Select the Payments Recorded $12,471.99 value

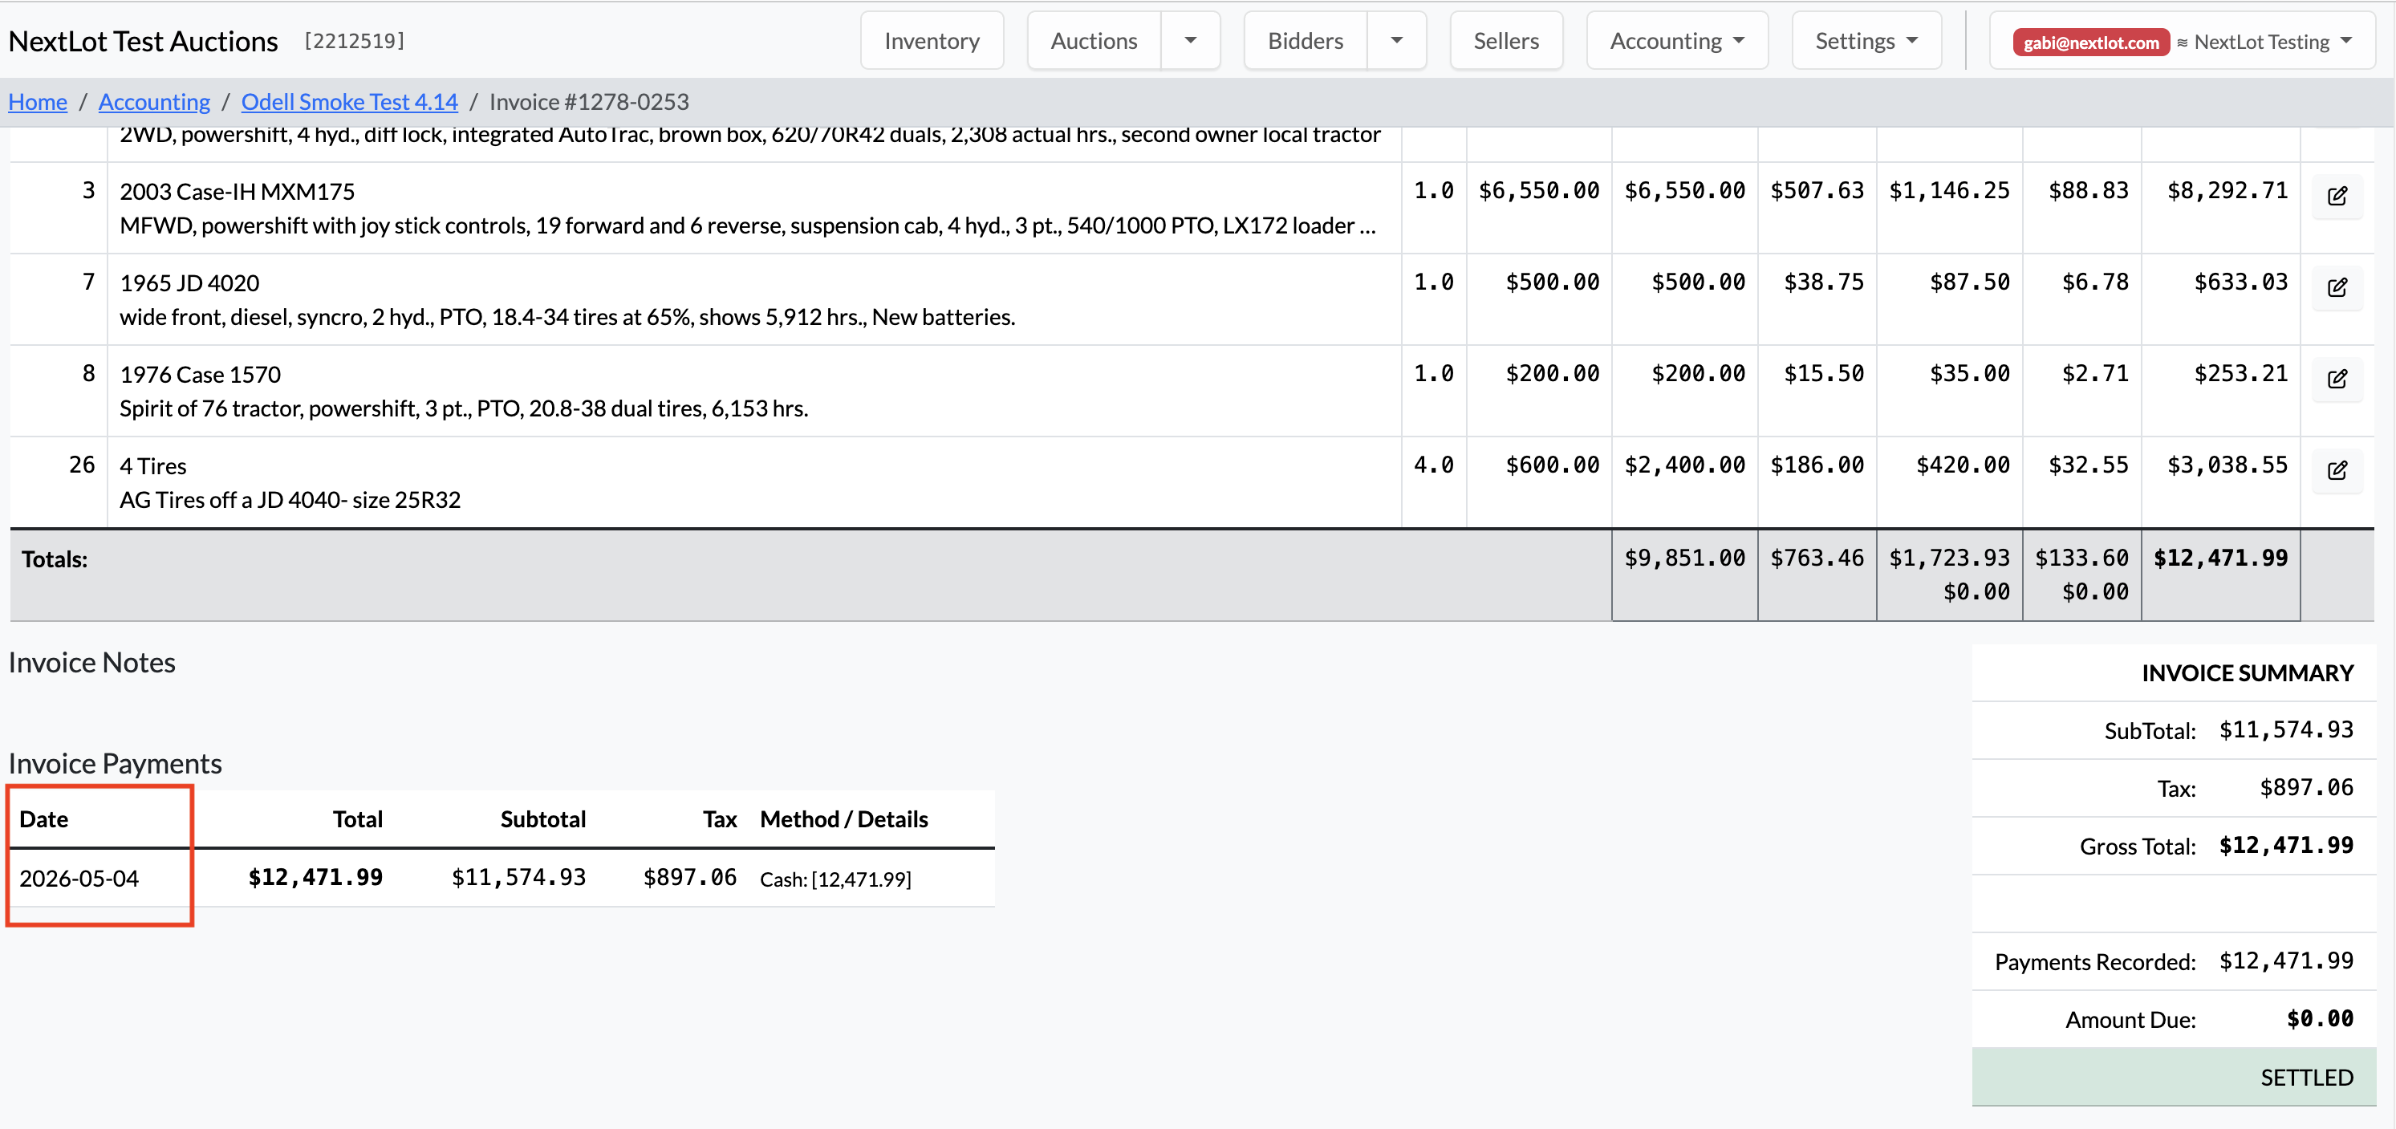[2286, 960]
